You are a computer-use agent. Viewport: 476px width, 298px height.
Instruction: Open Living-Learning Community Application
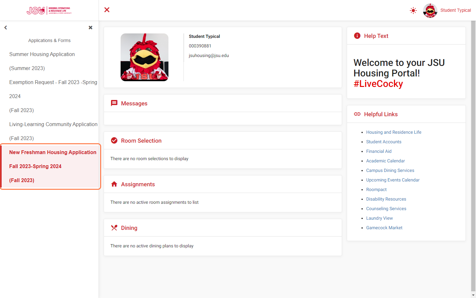(49, 131)
